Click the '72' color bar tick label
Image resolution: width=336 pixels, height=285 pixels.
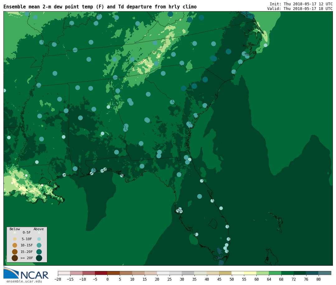pos(294,279)
